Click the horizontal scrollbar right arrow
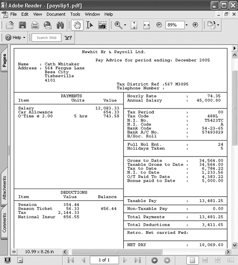Screen dimensions: 238x265 click(x=228, y=252)
